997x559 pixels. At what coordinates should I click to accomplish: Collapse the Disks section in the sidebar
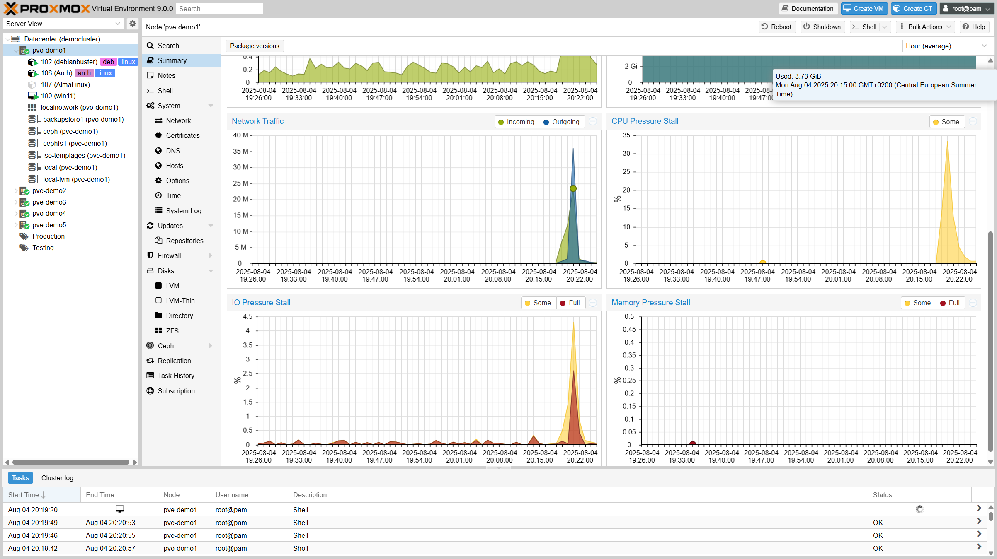point(211,270)
